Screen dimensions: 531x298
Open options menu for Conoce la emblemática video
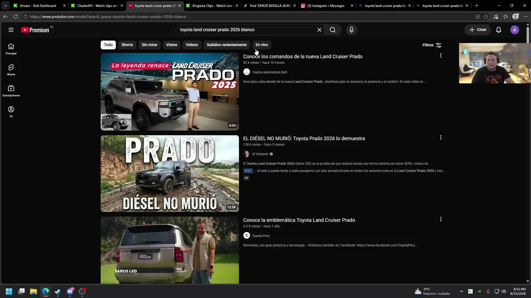pyautogui.click(x=441, y=219)
